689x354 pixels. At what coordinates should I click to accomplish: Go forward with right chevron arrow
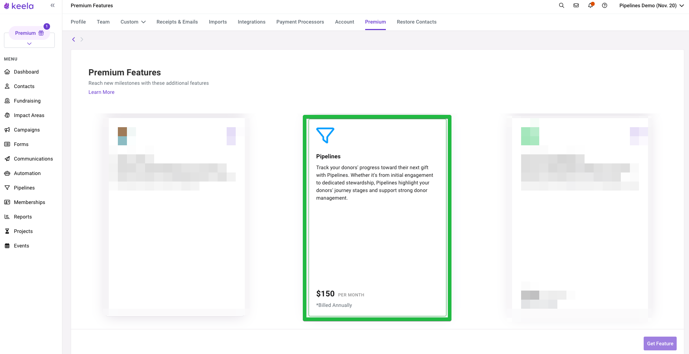pos(82,39)
